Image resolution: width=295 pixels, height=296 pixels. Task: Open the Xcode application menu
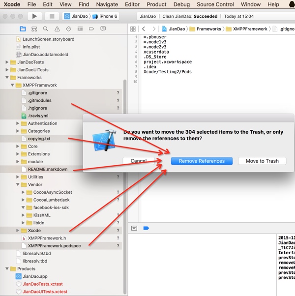click(12, 4)
